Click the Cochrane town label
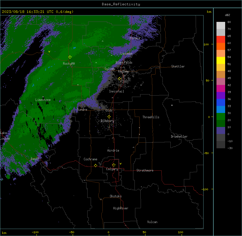Viewport: 242px width, 236px height. (90, 159)
